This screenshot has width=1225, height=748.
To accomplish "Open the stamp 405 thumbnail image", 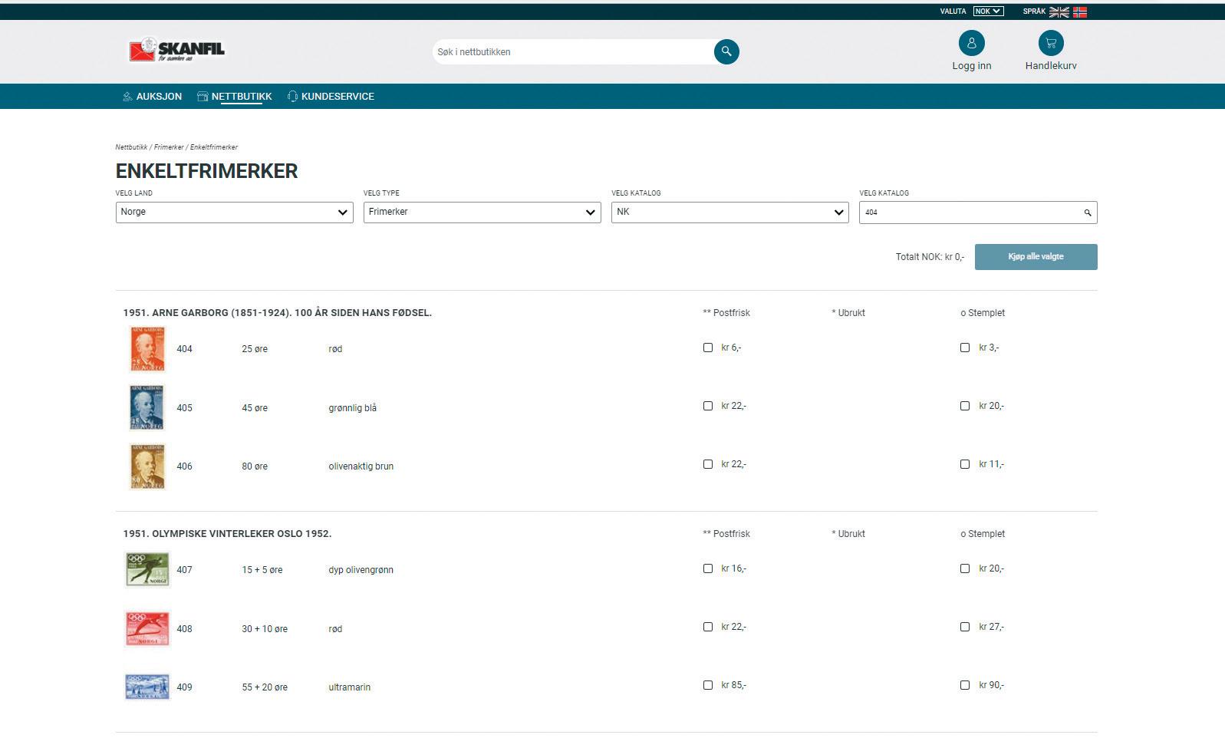I will [x=147, y=407].
